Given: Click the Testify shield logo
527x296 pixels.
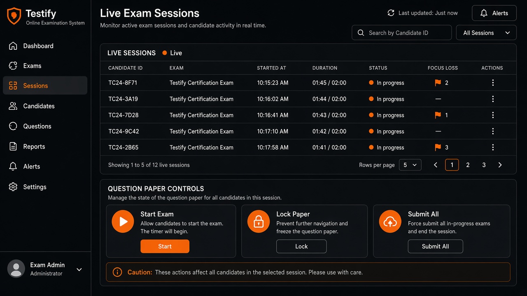Looking at the screenshot, I should (x=14, y=16).
